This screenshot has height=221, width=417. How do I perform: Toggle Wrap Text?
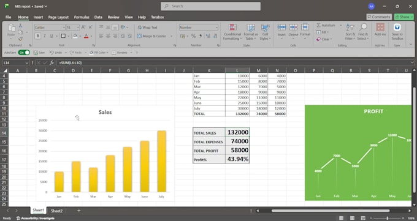tap(148, 28)
